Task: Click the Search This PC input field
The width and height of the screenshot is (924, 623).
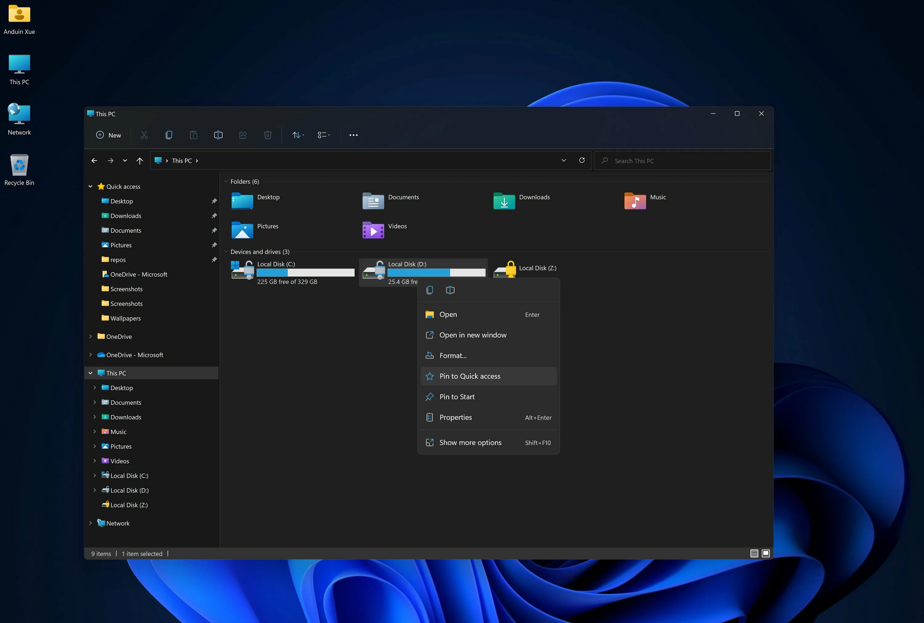Action: click(x=682, y=161)
